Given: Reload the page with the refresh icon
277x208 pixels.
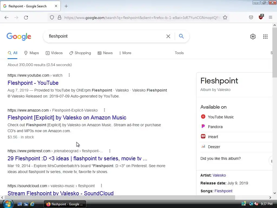Looking at the screenshot, I should pyautogui.click(x=26, y=18).
